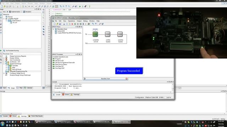Click the iMPACT console horizontal scrollbar
This screenshot has width=227, height=127.
[x=112, y=92]
